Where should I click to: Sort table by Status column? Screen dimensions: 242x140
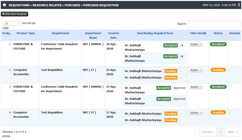pos(218,35)
